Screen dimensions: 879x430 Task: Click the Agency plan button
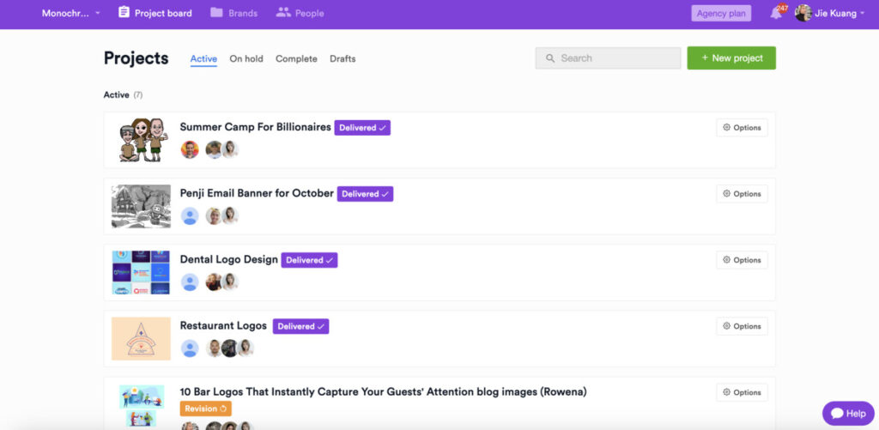pos(721,14)
